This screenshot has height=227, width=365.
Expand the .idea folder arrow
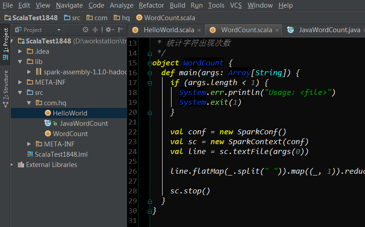20,51
